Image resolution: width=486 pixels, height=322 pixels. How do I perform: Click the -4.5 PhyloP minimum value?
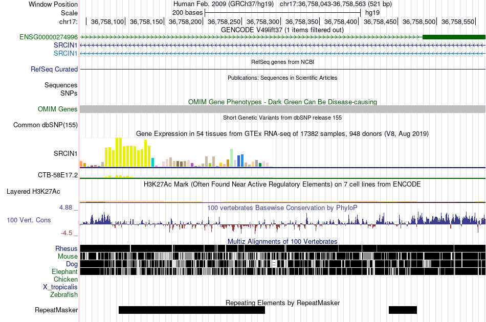[x=67, y=233]
